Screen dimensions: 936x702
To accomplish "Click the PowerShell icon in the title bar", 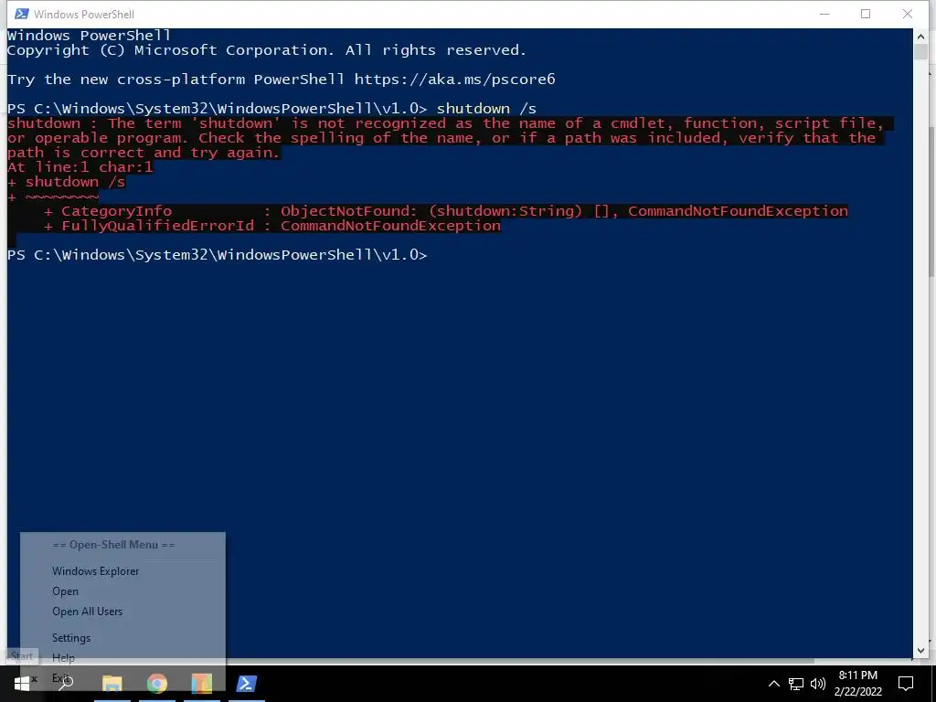I will click(x=22, y=14).
